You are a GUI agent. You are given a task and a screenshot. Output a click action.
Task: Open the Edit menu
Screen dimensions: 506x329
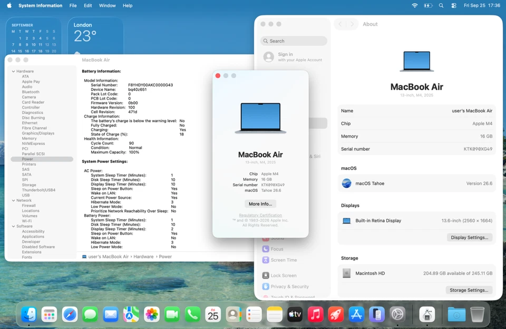[88, 5]
